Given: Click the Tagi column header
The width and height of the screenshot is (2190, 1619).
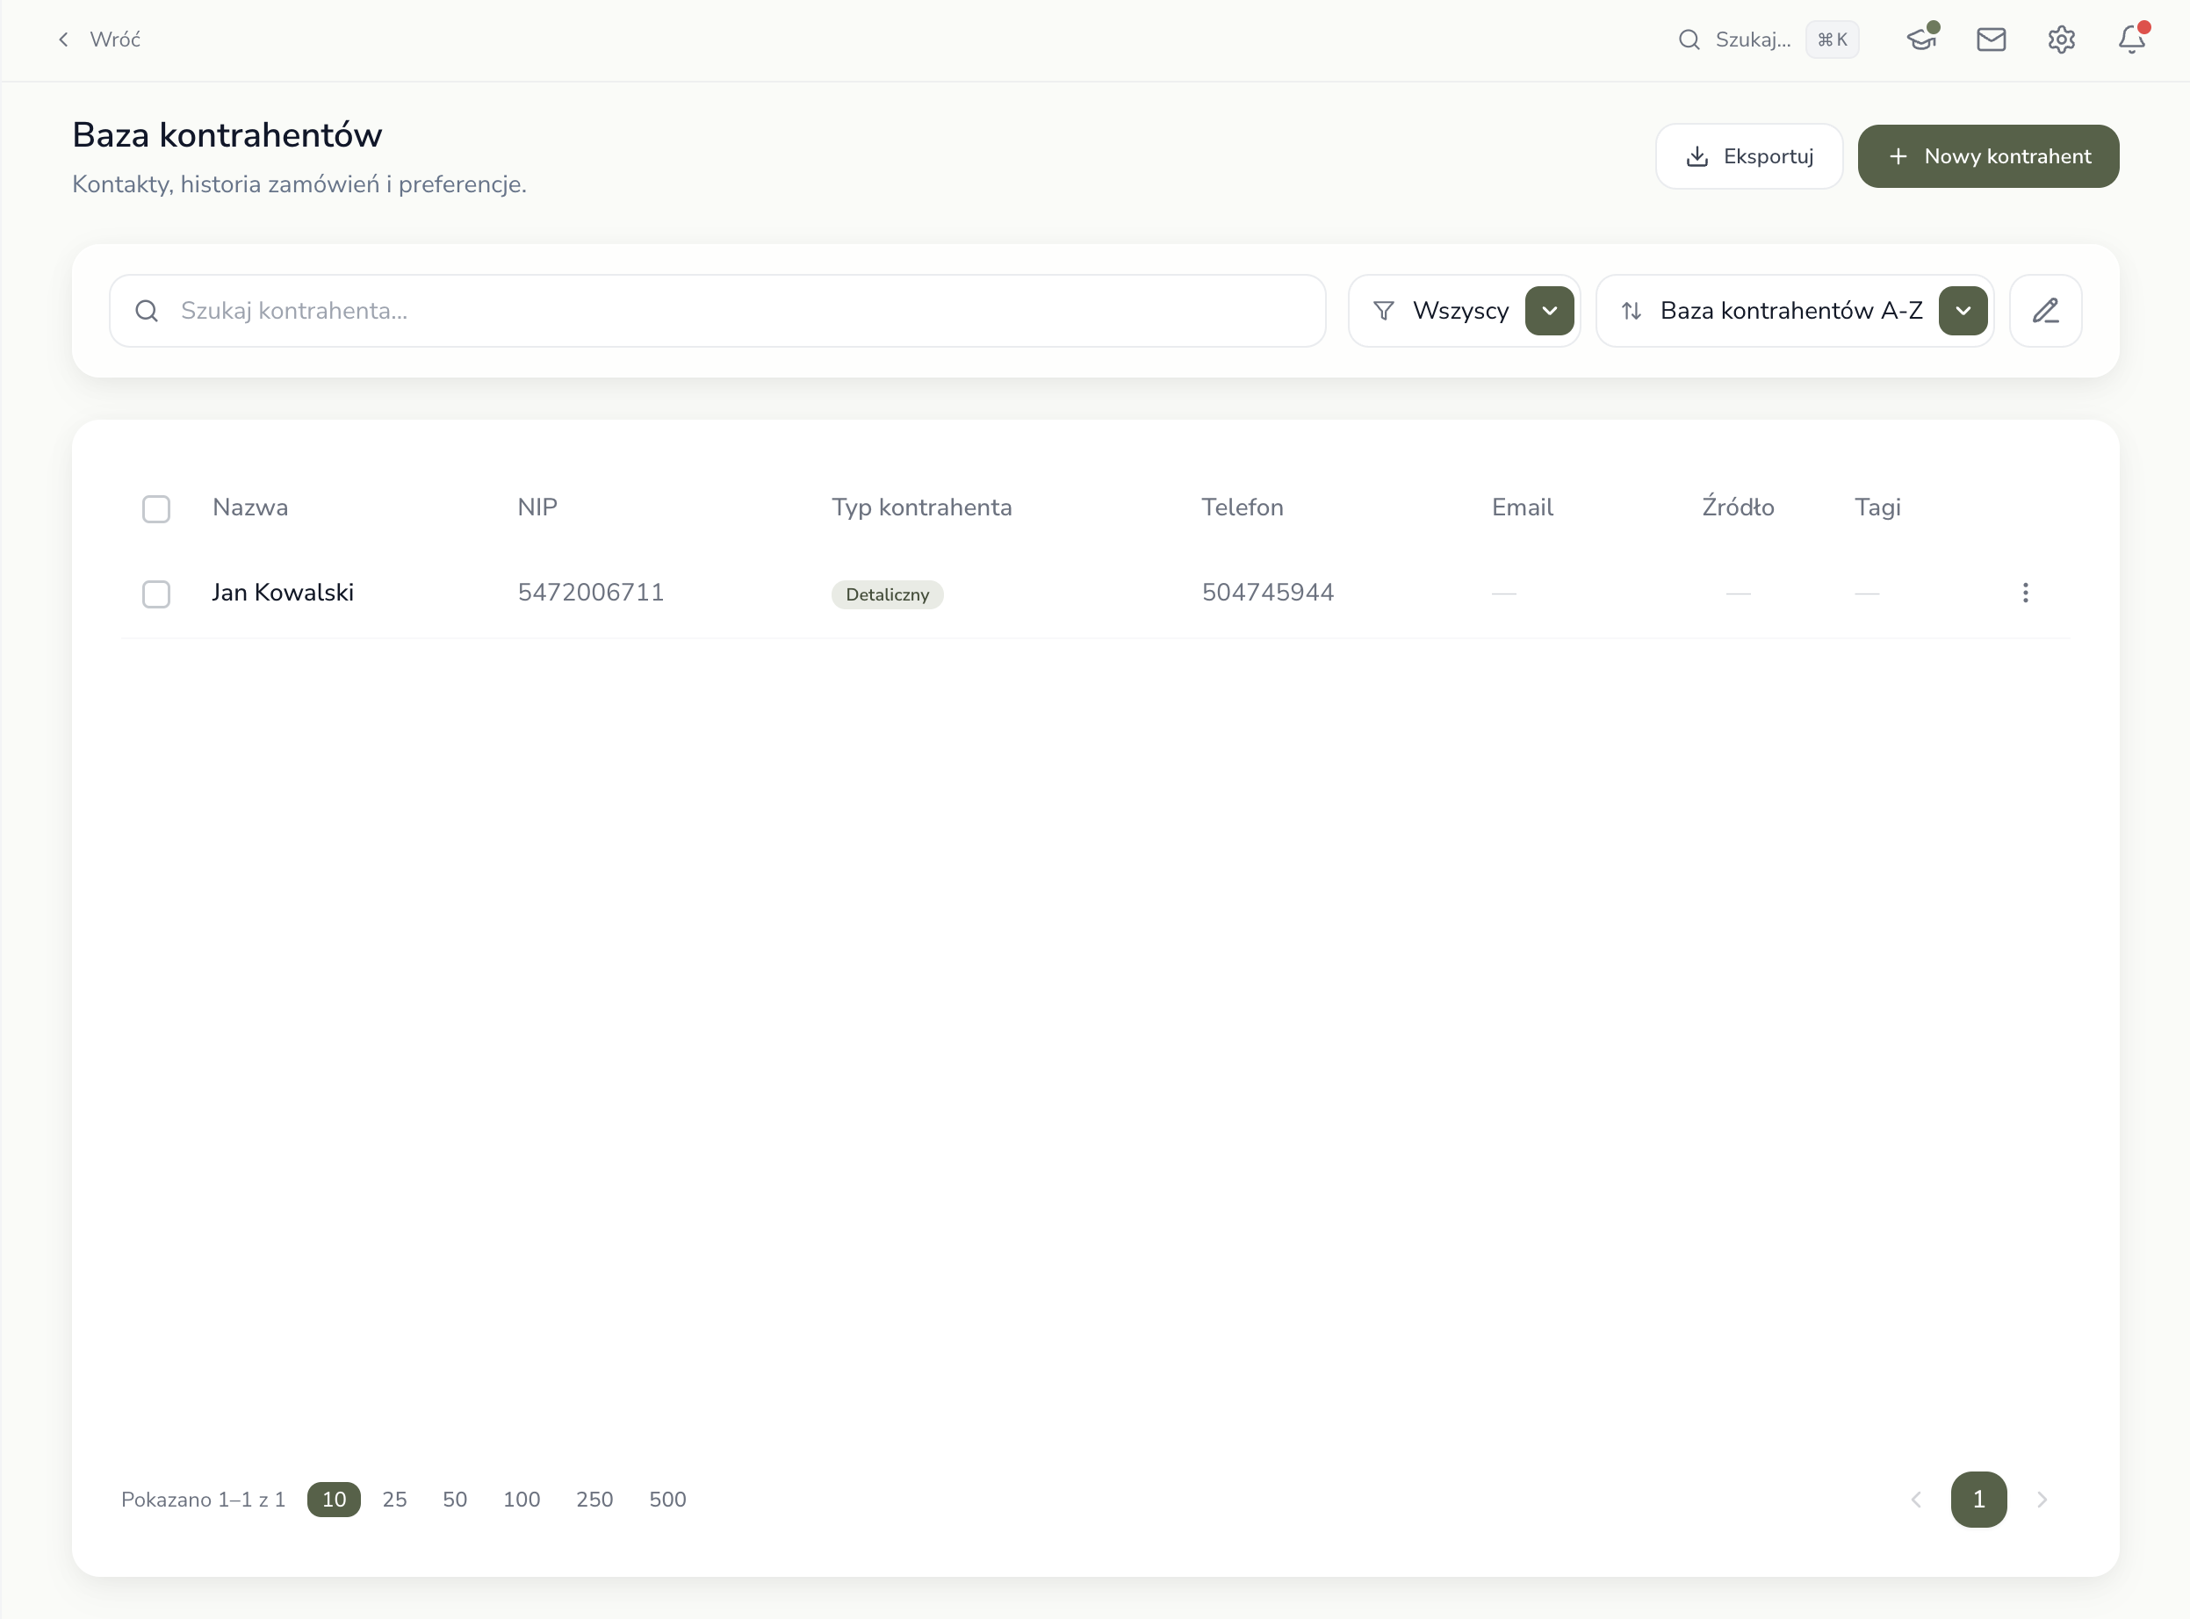Looking at the screenshot, I should click(x=1877, y=507).
